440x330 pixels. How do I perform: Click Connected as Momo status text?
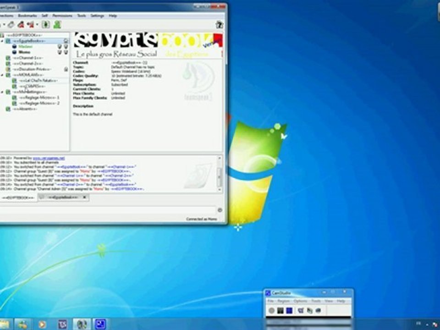pyautogui.click(x=202, y=219)
